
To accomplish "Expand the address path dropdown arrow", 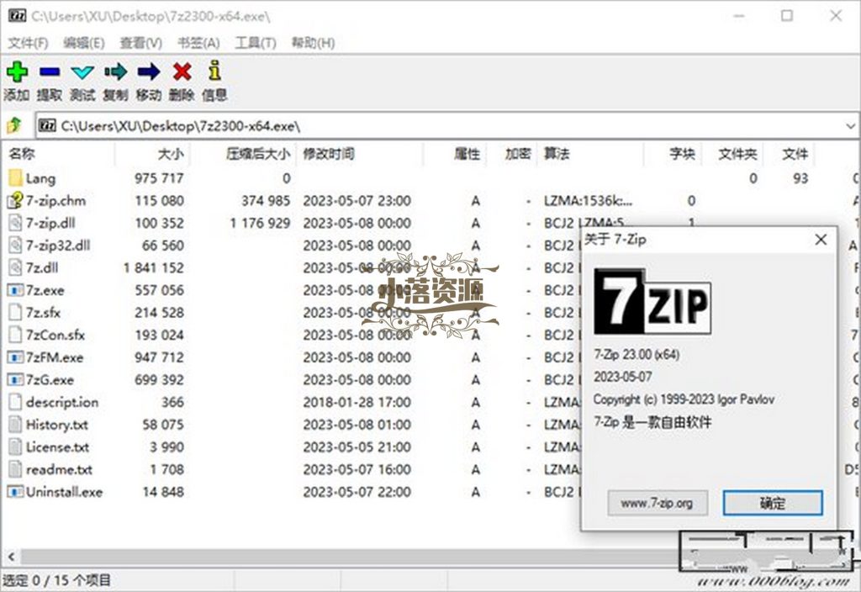I will tap(850, 126).
